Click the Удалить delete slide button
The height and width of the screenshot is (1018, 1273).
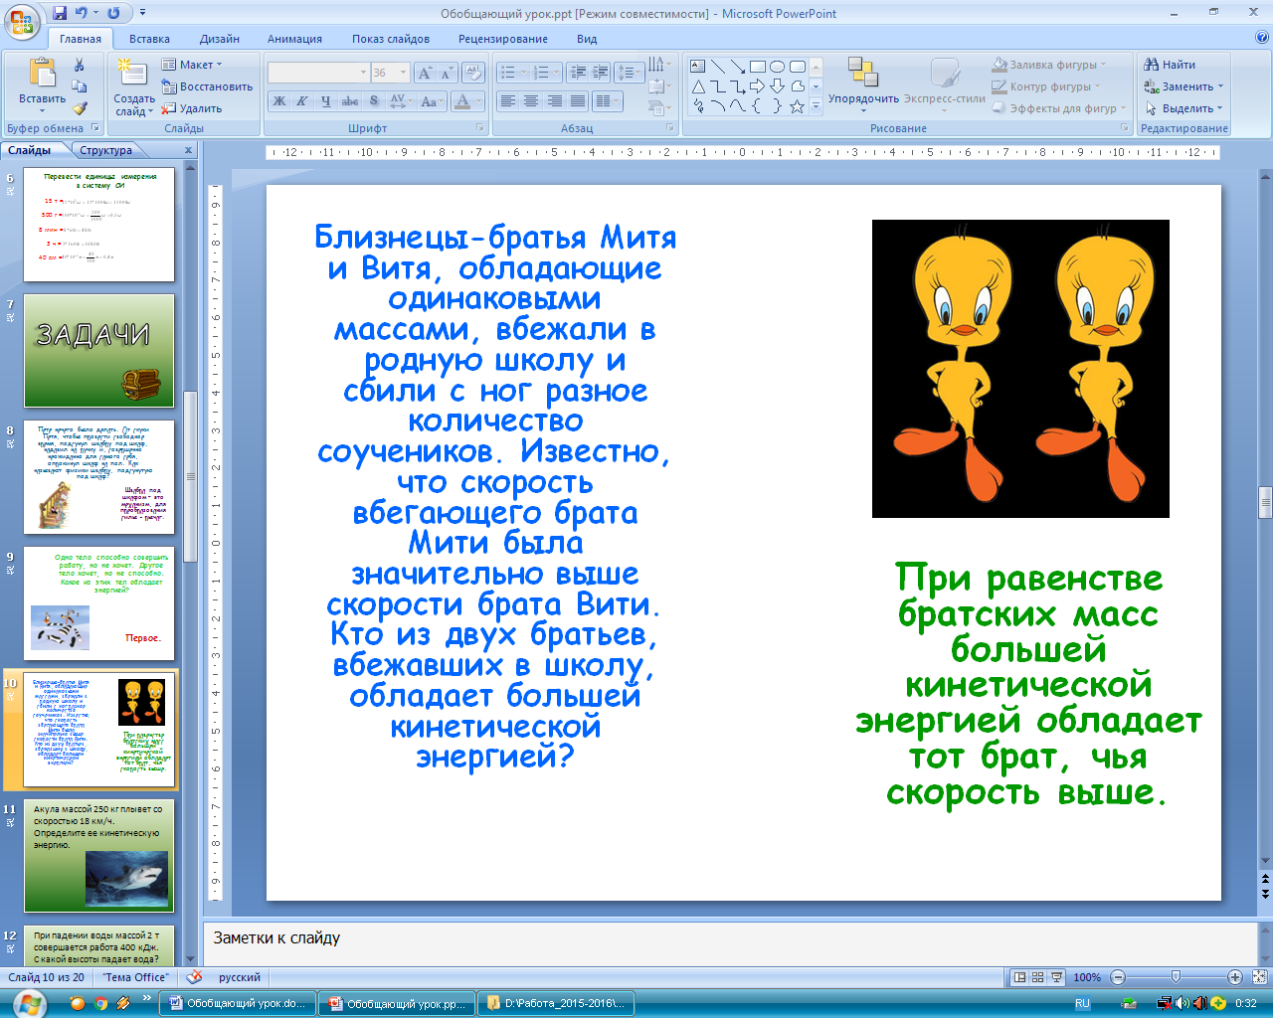(x=192, y=108)
